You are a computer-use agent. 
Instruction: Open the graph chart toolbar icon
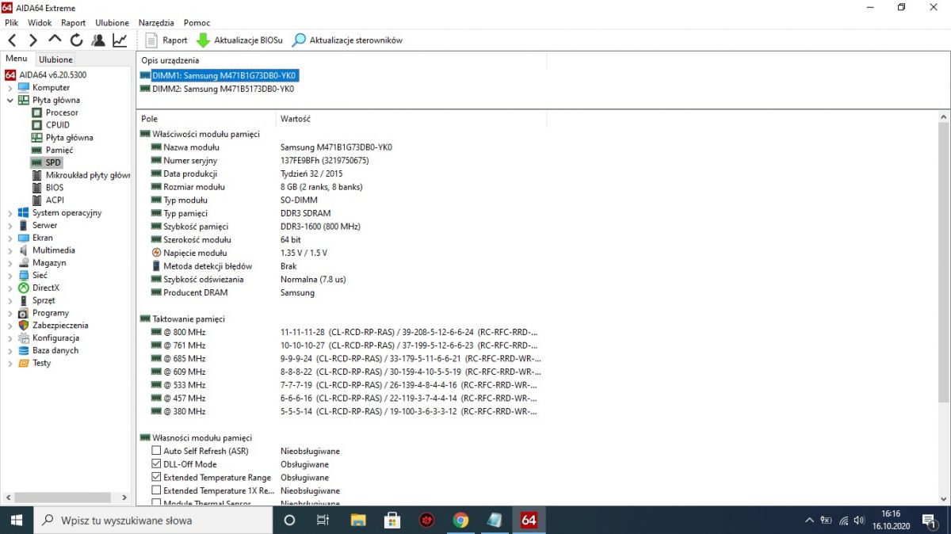click(x=120, y=40)
